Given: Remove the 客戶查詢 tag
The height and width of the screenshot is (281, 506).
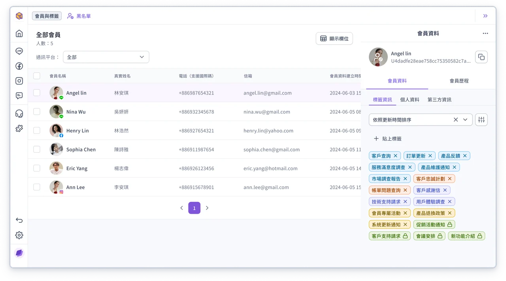Looking at the screenshot, I should (x=395, y=156).
